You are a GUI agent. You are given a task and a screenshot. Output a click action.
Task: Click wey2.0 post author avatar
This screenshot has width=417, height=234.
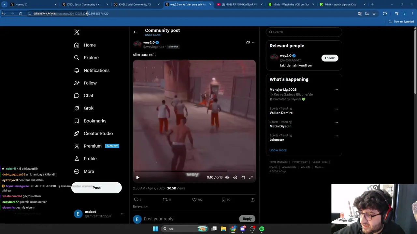[x=137, y=44]
